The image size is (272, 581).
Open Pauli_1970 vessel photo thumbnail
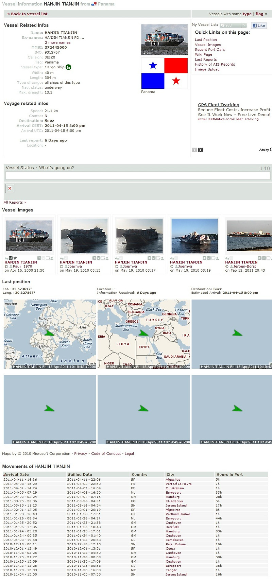29,236
